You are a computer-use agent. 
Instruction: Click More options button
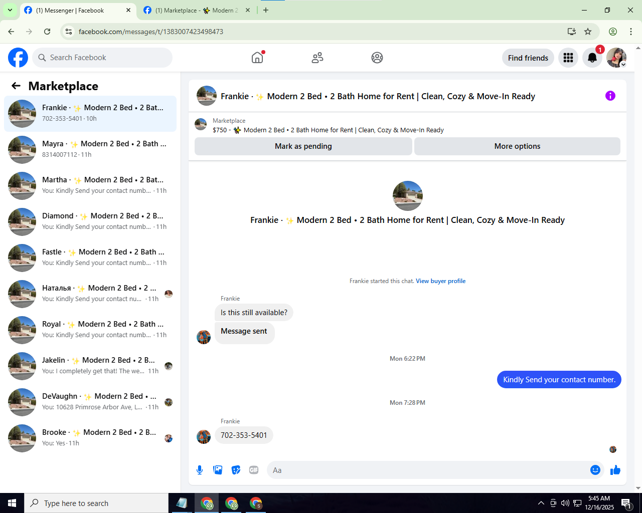(517, 146)
